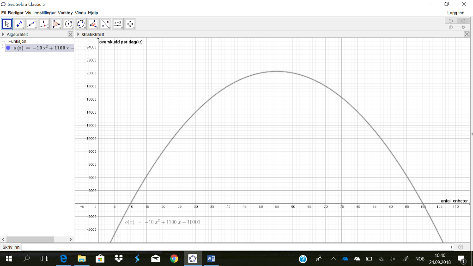Select the Angle tool
Screen dimensions: 473x266
click(93, 24)
